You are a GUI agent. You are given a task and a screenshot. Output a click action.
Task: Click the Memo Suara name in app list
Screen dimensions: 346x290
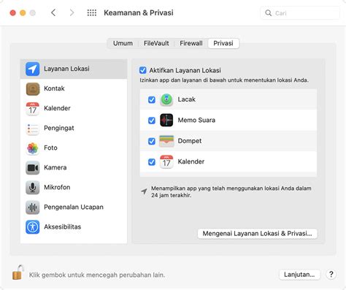click(x=196, y=120)
